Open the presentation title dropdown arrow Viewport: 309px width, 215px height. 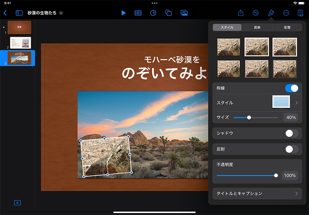tap(61, 13)
